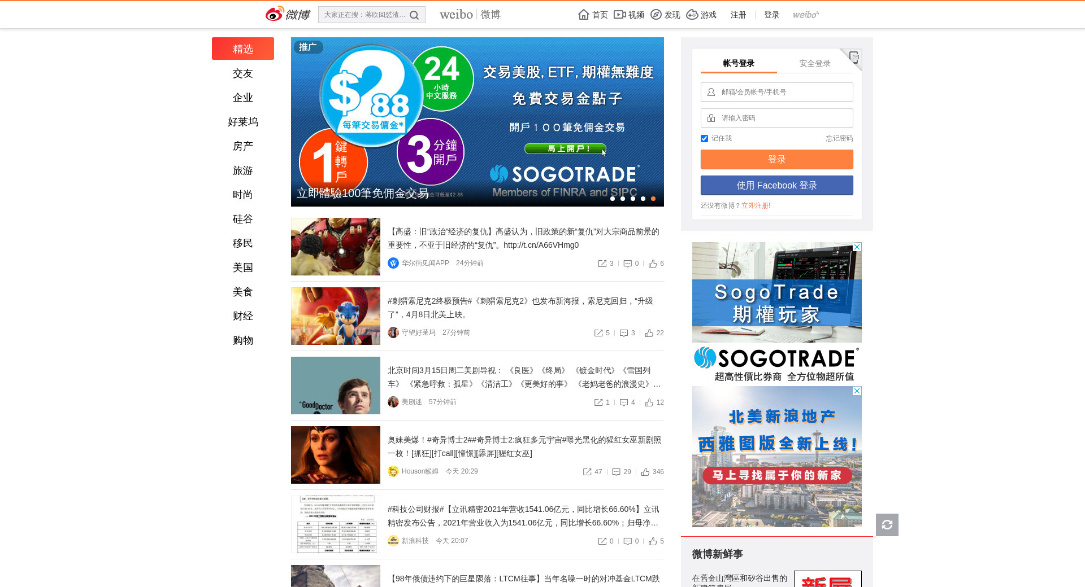The height and width of the screenshot is (587, 1085).
Task: Like the Houson猴姆 post with 346 likes
Action: pos(645,472)
